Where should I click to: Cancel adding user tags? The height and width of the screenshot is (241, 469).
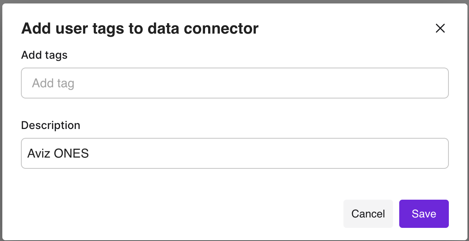[x=368, y=214]
